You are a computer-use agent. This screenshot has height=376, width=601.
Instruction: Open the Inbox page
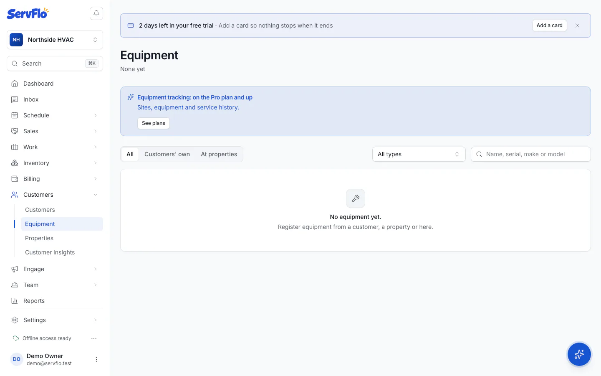tap(55, 99)
